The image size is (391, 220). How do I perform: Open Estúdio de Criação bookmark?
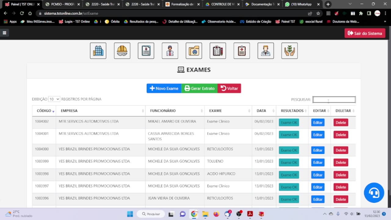point(255,22)
